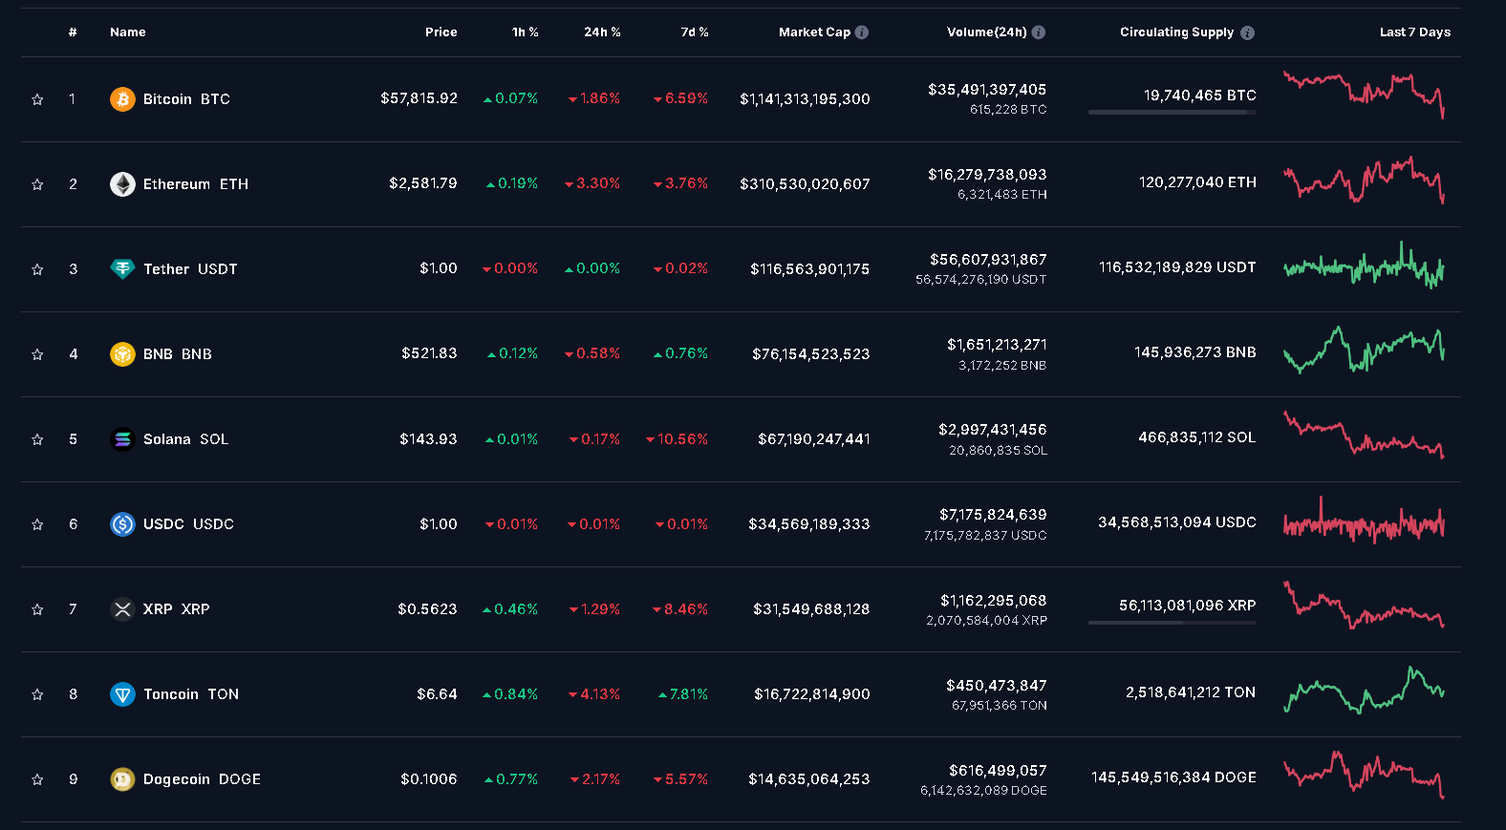Open Toncoin 7-day sparkline chart
The image size is (1506, 830).
pyautogui.click(x=1364, y=690)
